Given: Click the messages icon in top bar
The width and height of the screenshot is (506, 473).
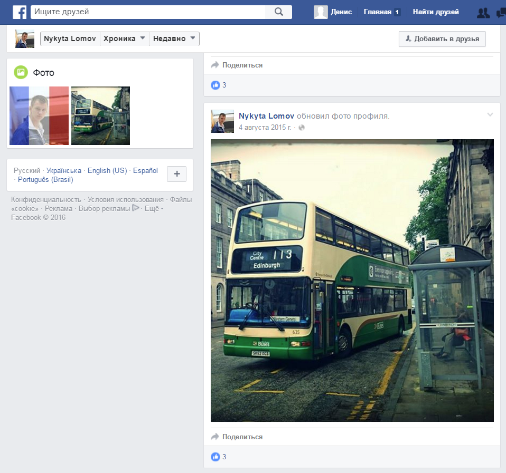Looking at the screenshot, I should (501, 13).
